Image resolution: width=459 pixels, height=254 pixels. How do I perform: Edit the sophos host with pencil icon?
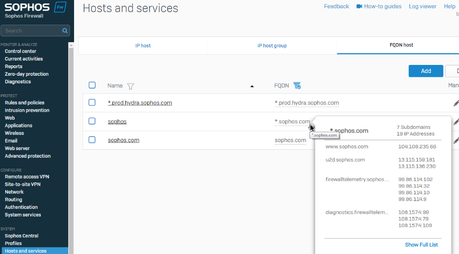click(x=456, y=122)
